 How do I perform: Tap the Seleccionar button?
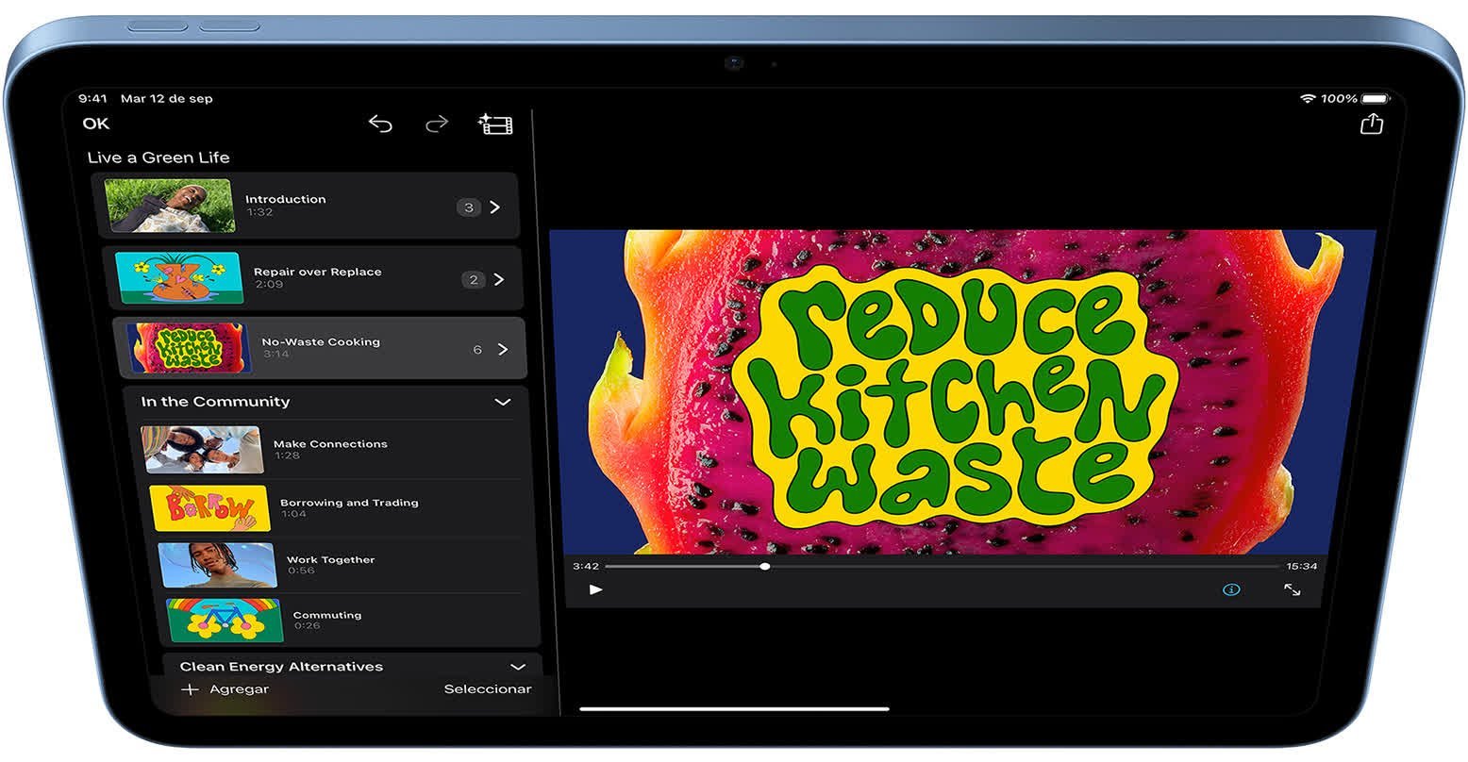click(487, 689)
